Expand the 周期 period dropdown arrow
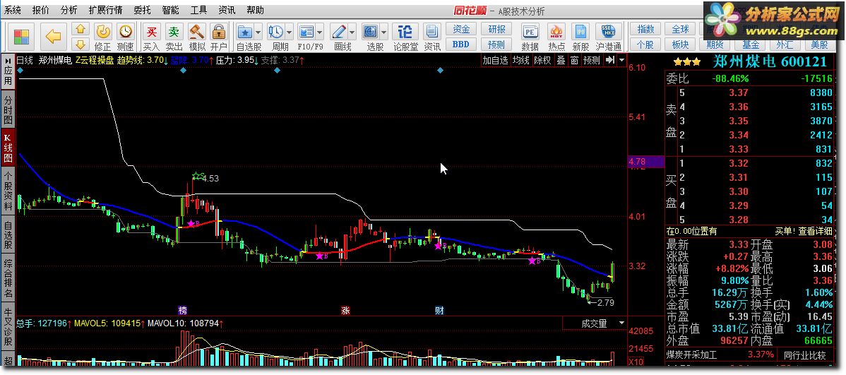Screen dimensions: 846x375 [x=290, y=32]
